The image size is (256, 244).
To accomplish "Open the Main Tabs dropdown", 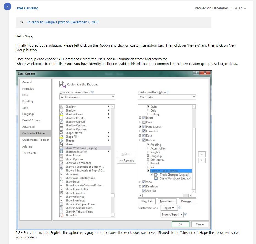I will click(x=167, y=97).
